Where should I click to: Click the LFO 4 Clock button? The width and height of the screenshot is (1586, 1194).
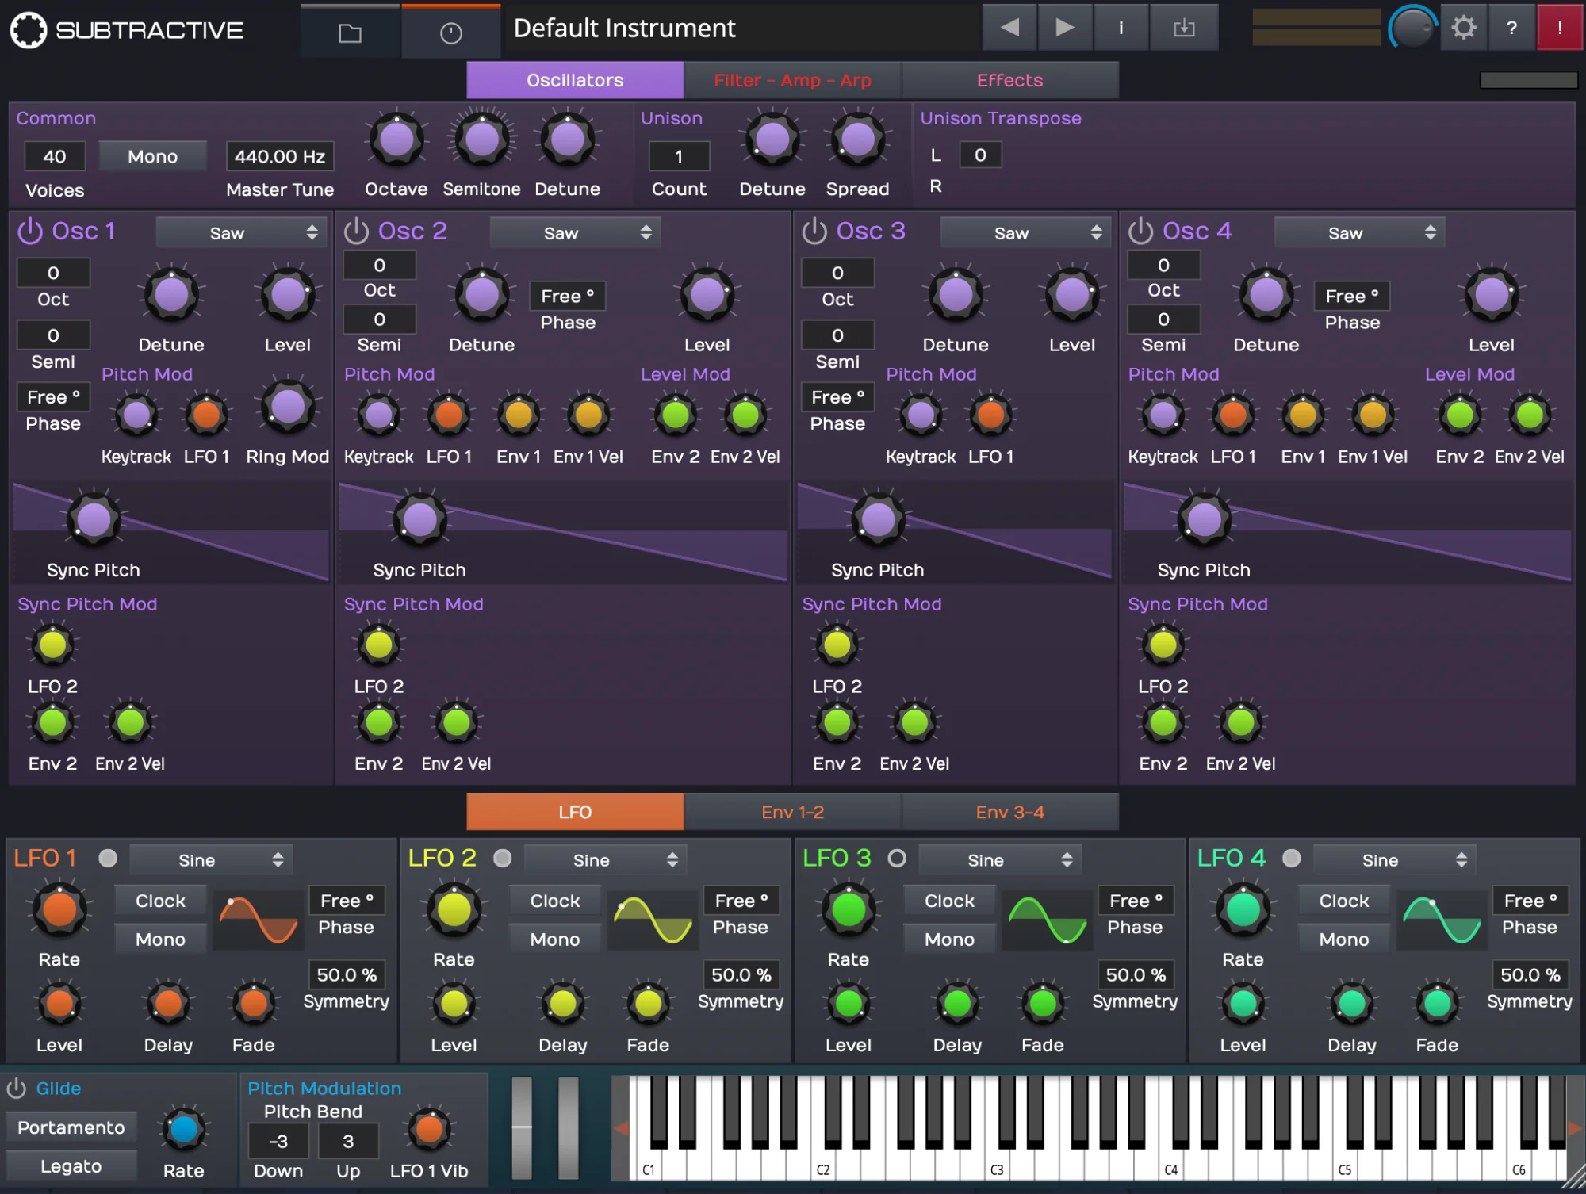[1344, 901]
